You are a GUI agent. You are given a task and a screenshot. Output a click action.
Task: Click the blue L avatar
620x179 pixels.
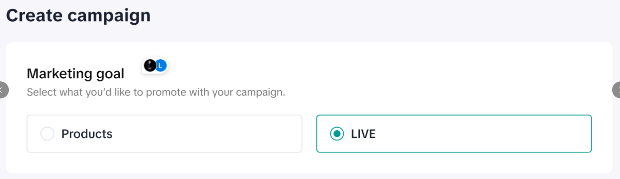point(161,65)
